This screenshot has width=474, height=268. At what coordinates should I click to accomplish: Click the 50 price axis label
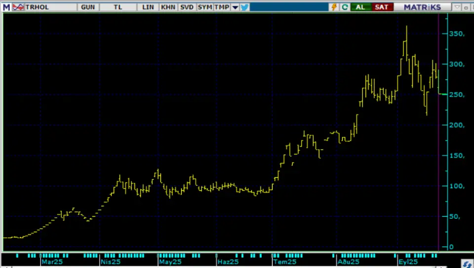455,216
